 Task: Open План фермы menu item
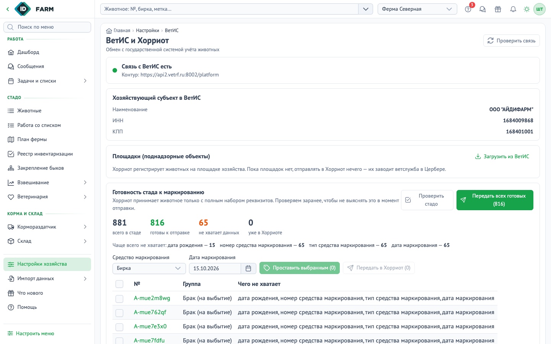click(47, 140)
